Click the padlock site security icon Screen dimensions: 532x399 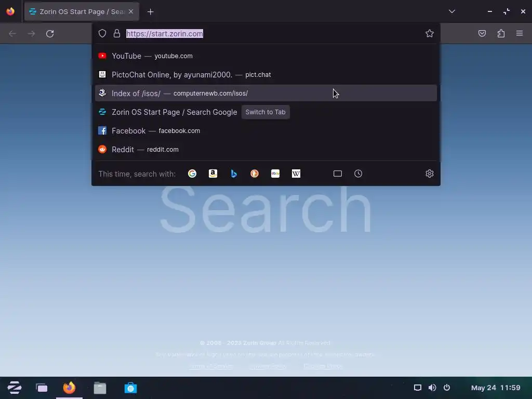(117, 33)
